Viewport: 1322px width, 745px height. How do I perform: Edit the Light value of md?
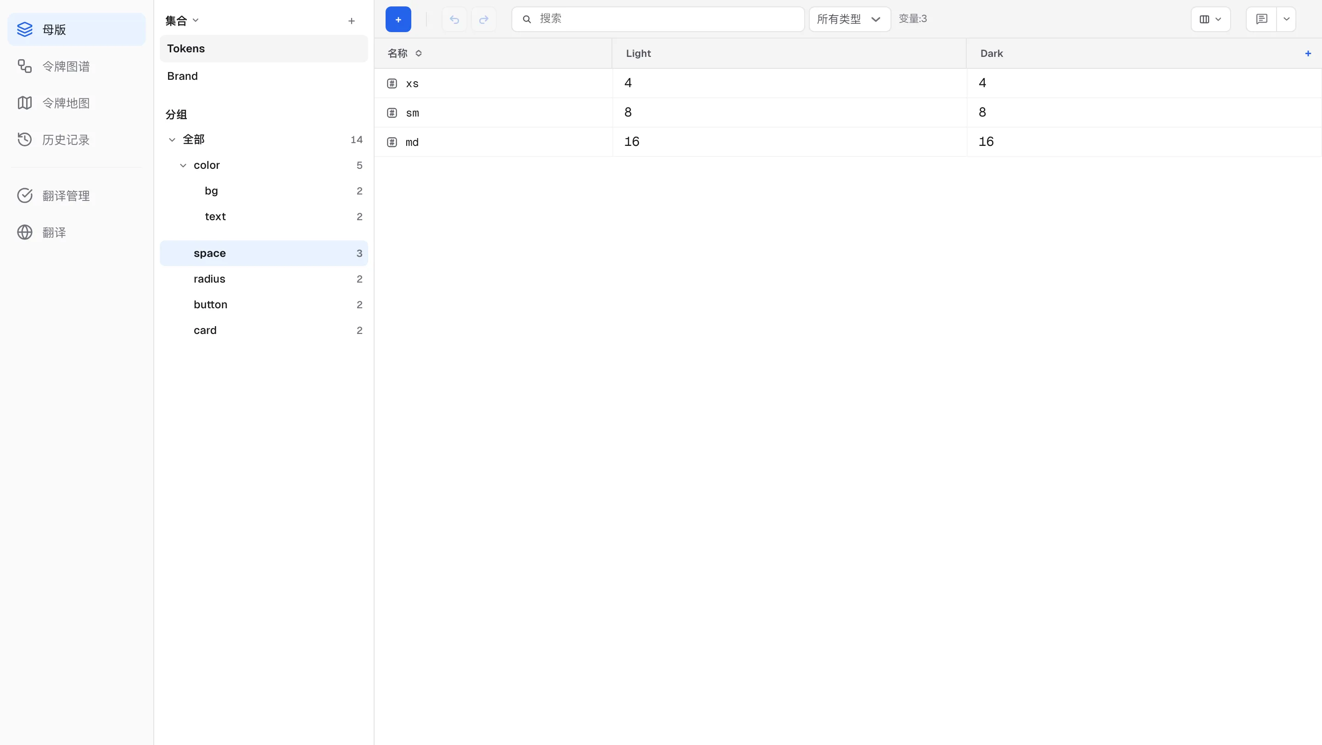coord(790,142)
